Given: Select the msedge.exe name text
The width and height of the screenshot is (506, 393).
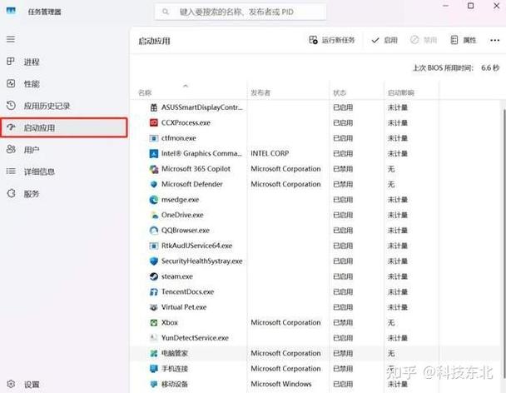Looking at the screenshot, I should (180, 200).
